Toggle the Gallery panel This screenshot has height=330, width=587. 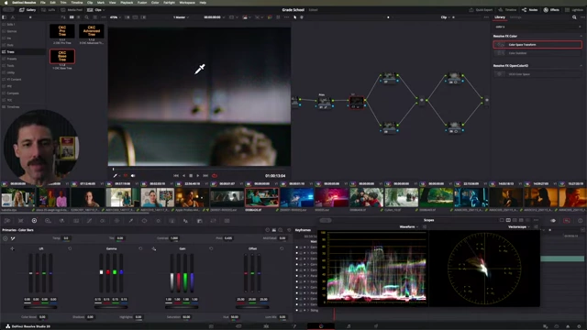point(28,10)
